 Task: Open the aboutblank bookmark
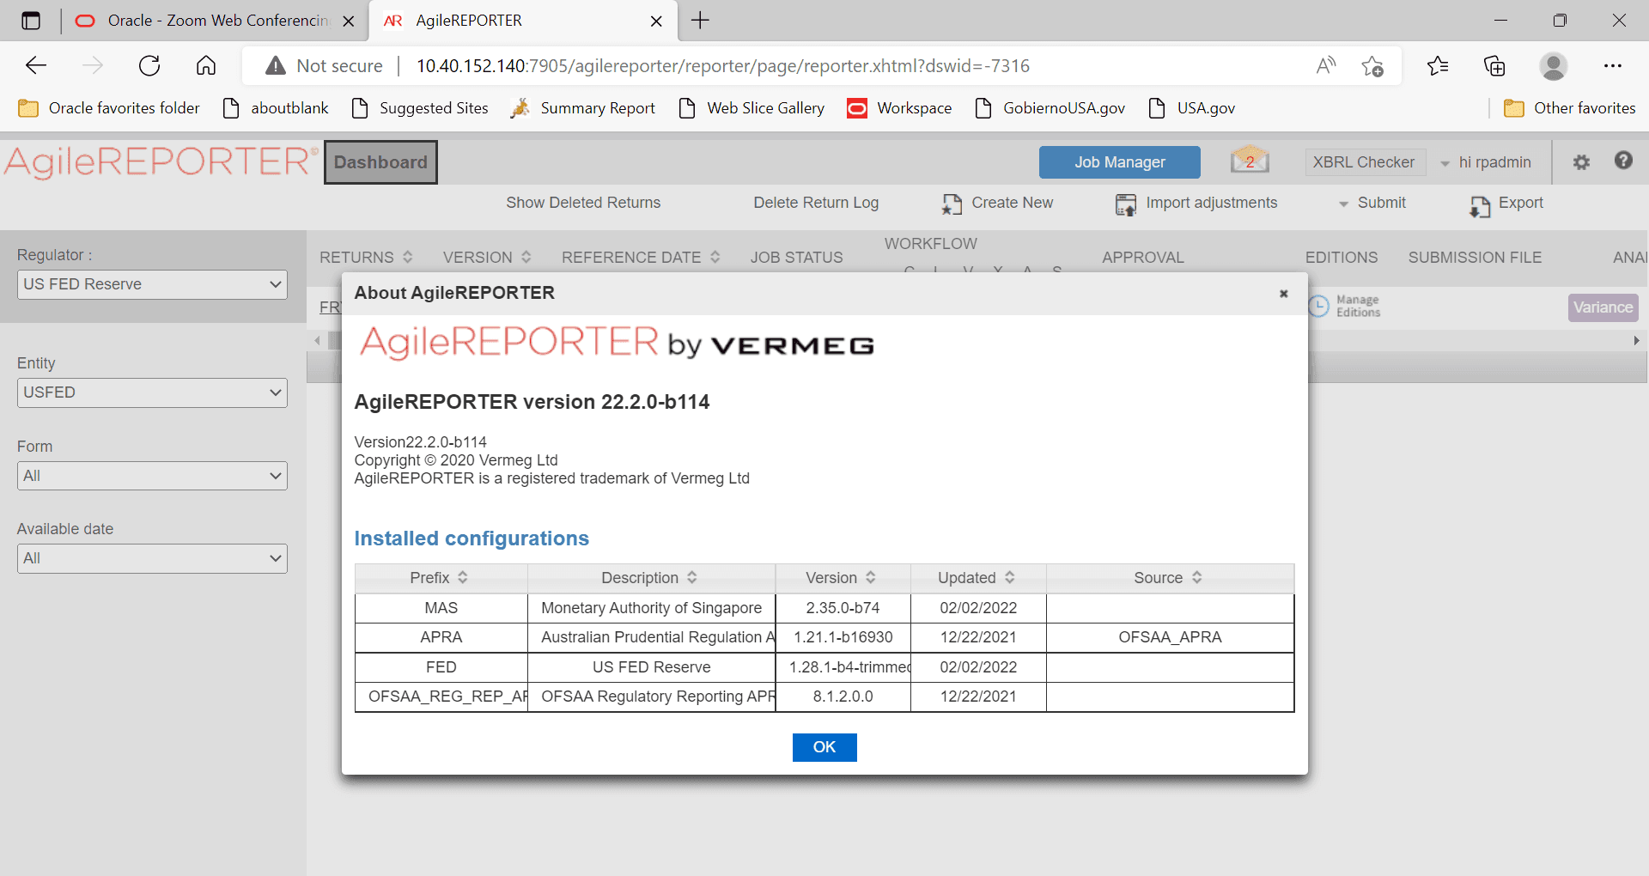click(x=275, y=108)
